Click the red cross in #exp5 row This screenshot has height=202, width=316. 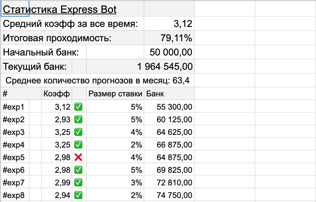[x=79, y=157]
